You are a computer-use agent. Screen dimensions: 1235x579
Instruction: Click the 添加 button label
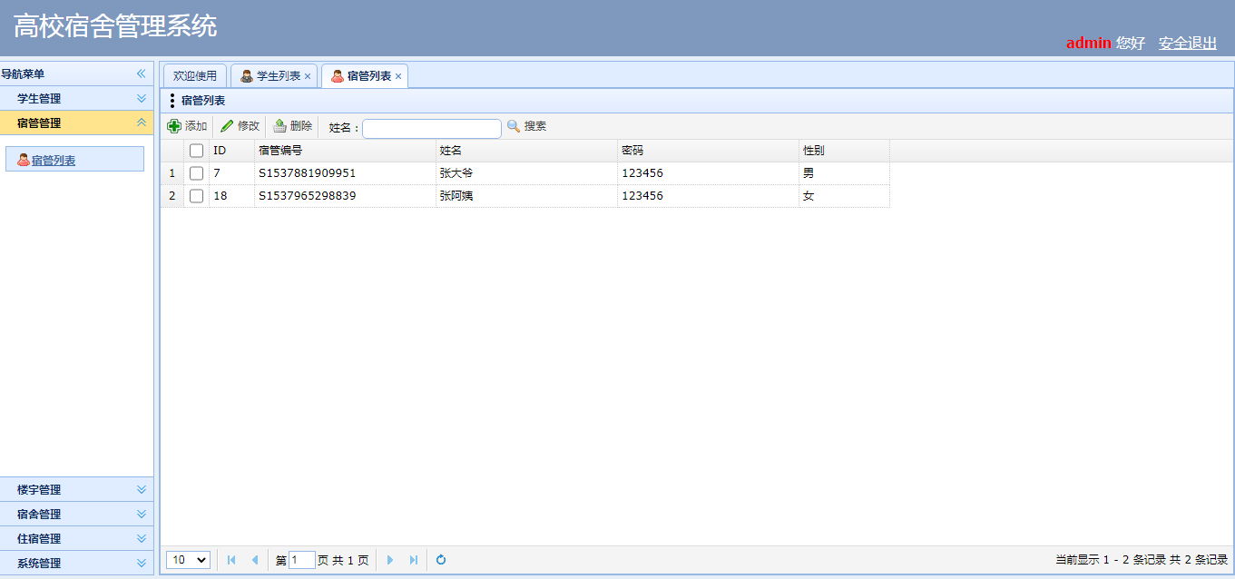coord(196,126)
